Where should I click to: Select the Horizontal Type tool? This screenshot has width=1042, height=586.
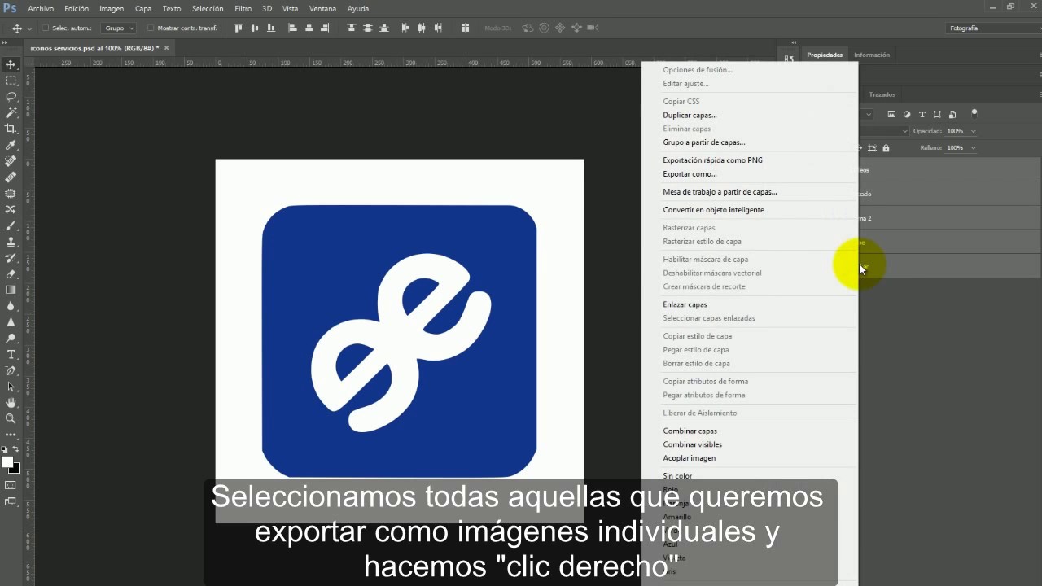coord(11,355)
